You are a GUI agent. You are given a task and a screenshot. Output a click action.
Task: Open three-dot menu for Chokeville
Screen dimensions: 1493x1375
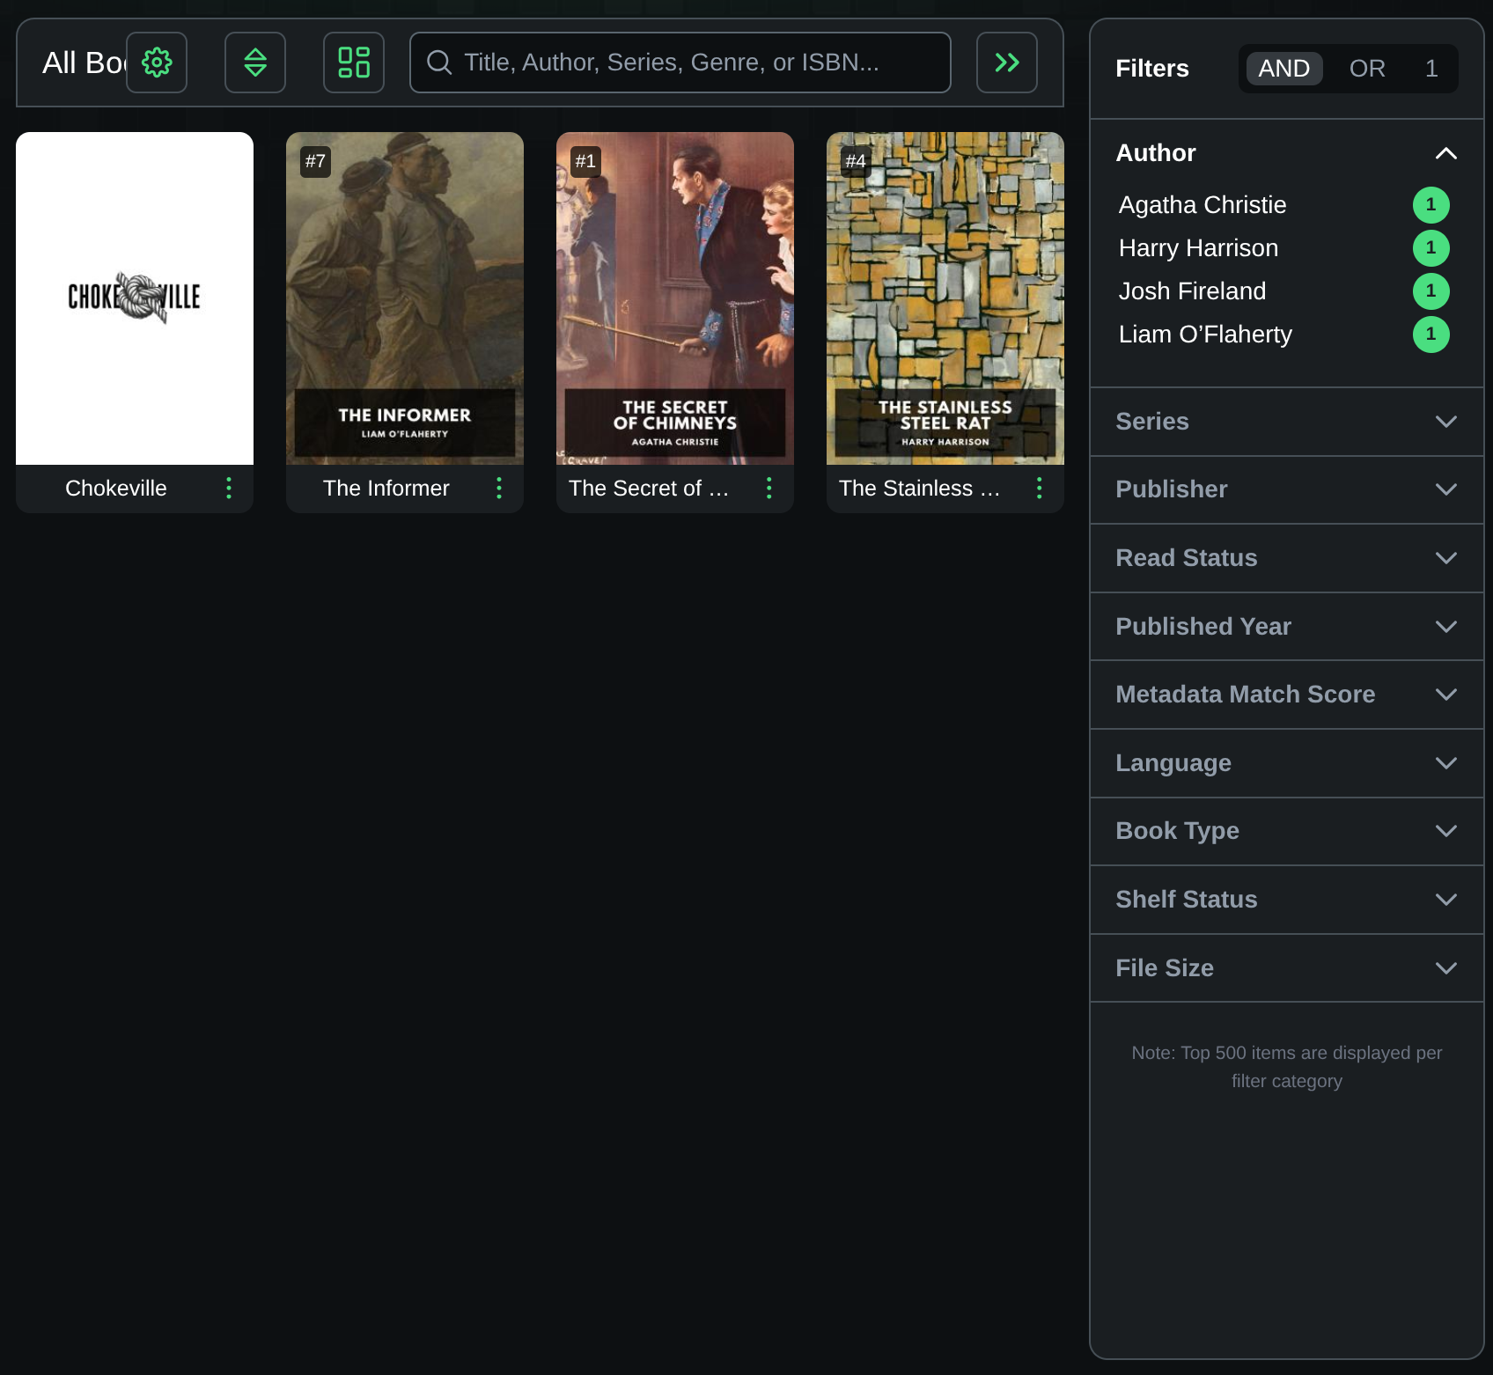click(x=229, y=489)
